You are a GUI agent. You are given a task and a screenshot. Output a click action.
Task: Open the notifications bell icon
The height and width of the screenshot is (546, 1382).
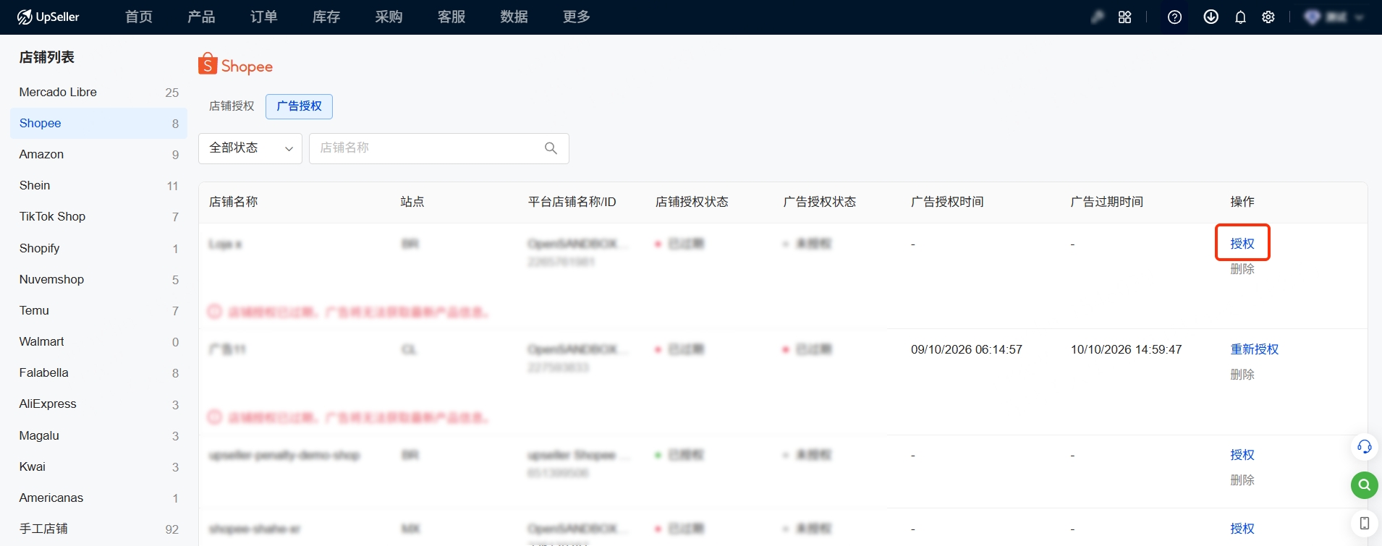coord(1240,17)
